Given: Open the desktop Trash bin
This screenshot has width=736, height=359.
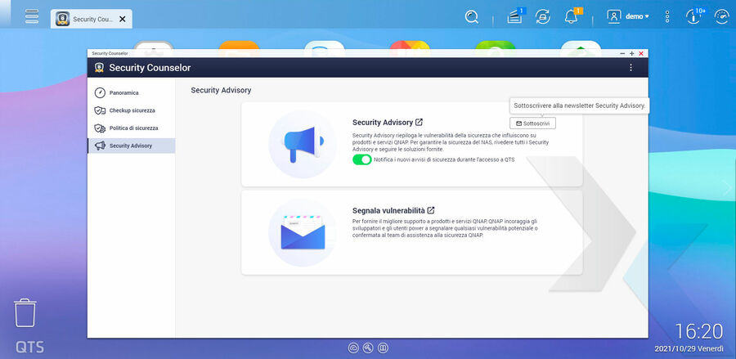Looking at the screenshot, I should click(25, 313).
